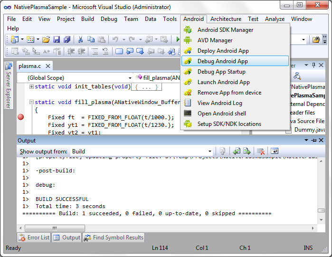The image size is (332, 257).
Task: Click the Output vertical scrollbar thumb
Action: (x=321, y=210)
